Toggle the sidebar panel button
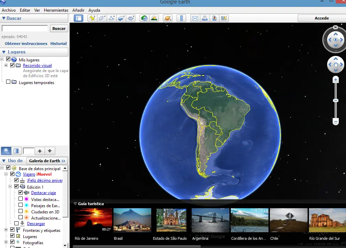 78,18
